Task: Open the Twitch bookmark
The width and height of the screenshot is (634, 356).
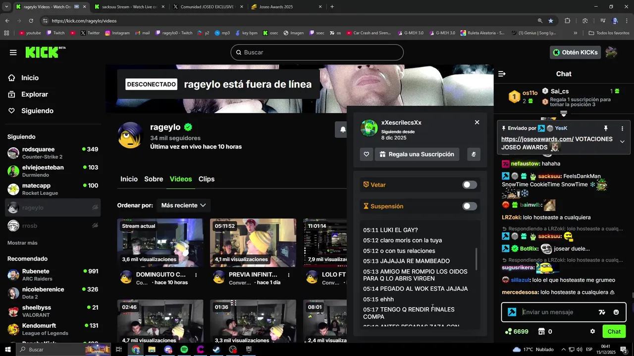Action: point(55,33)
